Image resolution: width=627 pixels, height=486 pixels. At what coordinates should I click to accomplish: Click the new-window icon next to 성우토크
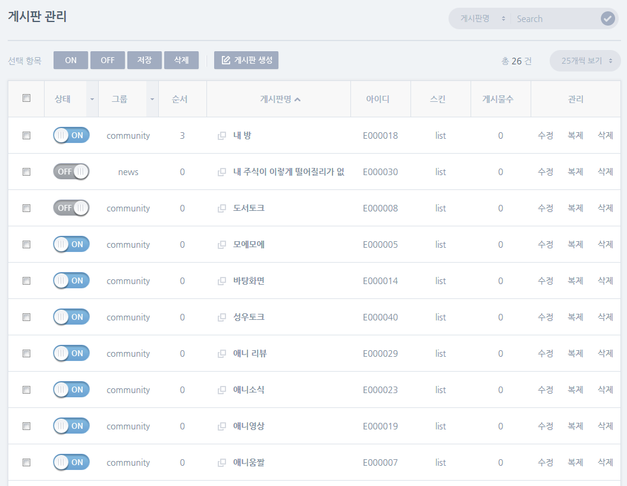pos(222,317)
